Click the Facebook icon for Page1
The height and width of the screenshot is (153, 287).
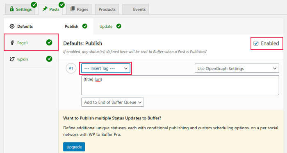pos(12,43)
